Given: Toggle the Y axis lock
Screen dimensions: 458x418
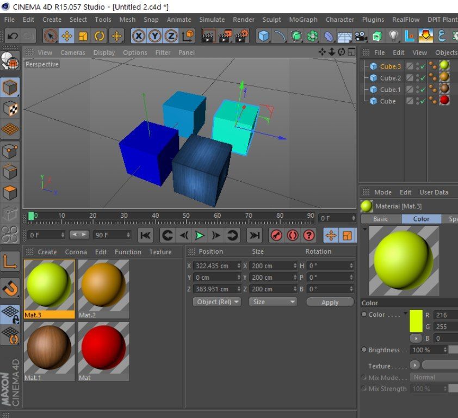Looking at the screenshot, I should tap(155, 36).
